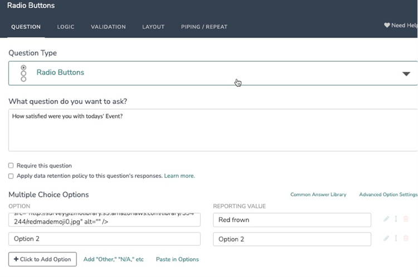Switch to the Logic tab
The height and width of the screenshot is (277, 418).
pyautogui.click(x=65, y=27)
